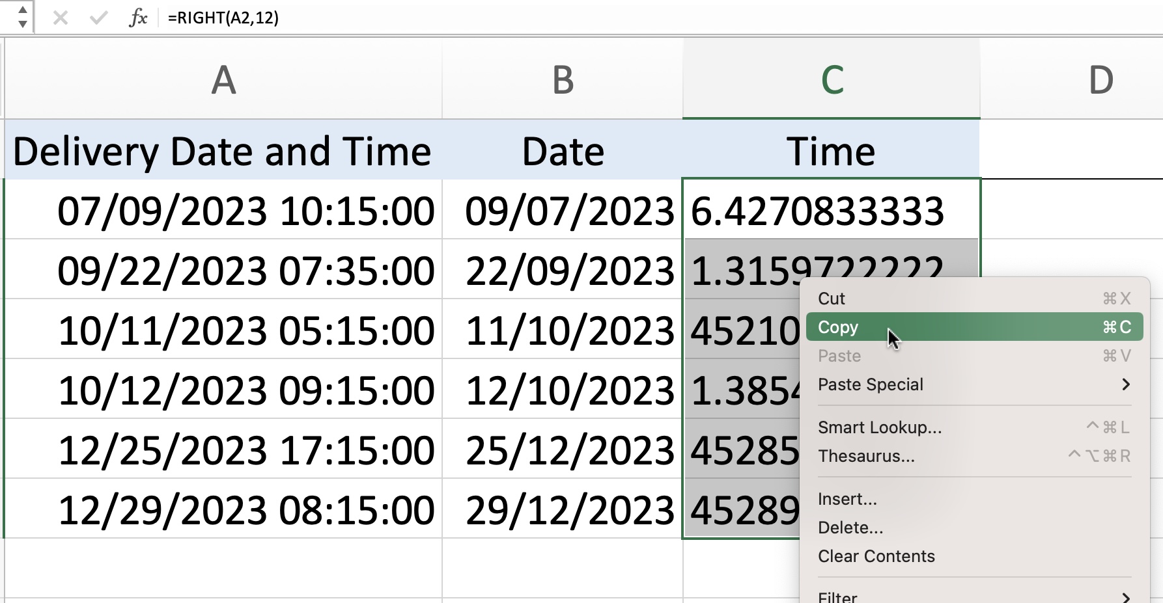
Task: Select Time cell starting with 45285
Action: pos(742,449)
